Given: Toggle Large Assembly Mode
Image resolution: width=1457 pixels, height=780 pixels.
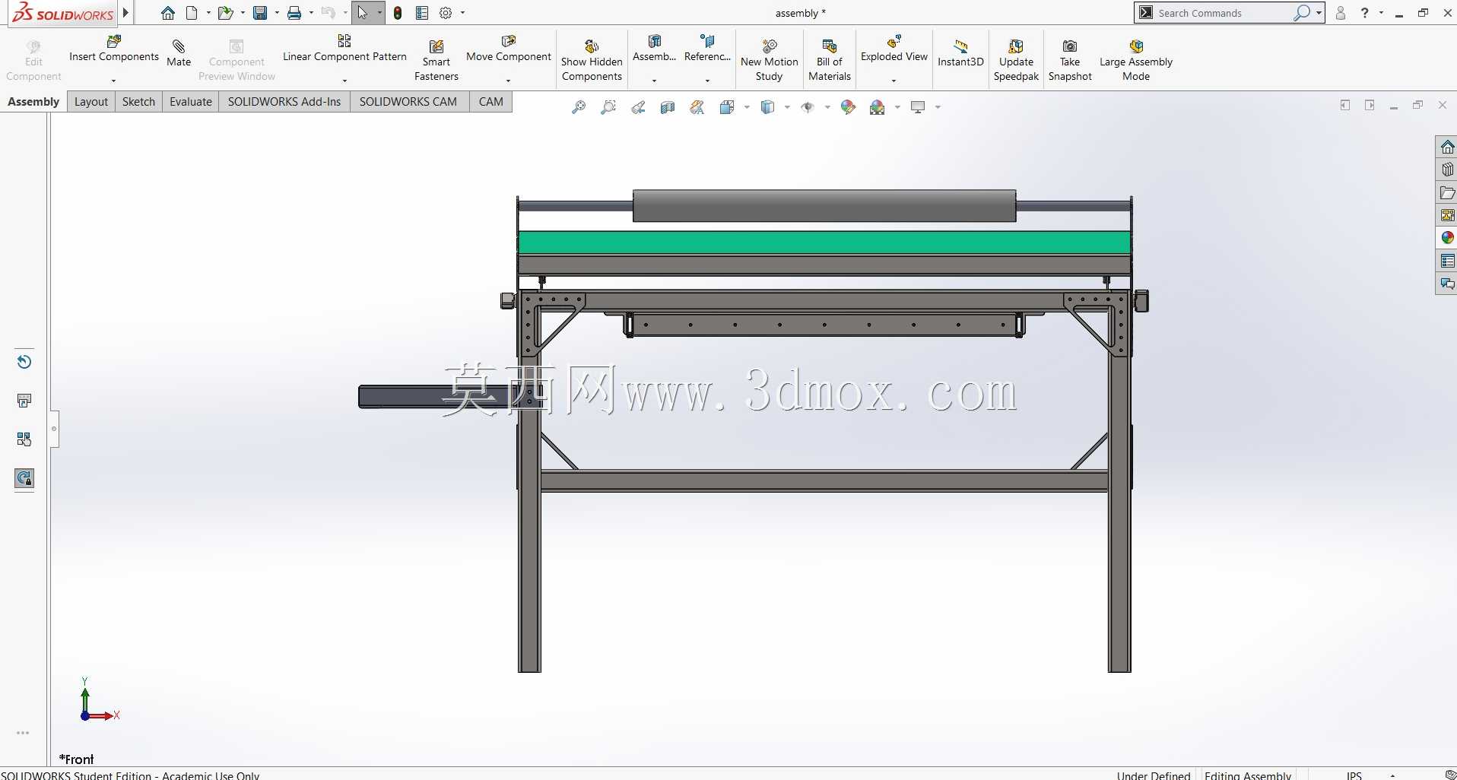Looking at the screenshot, I should click(1136, 60).
